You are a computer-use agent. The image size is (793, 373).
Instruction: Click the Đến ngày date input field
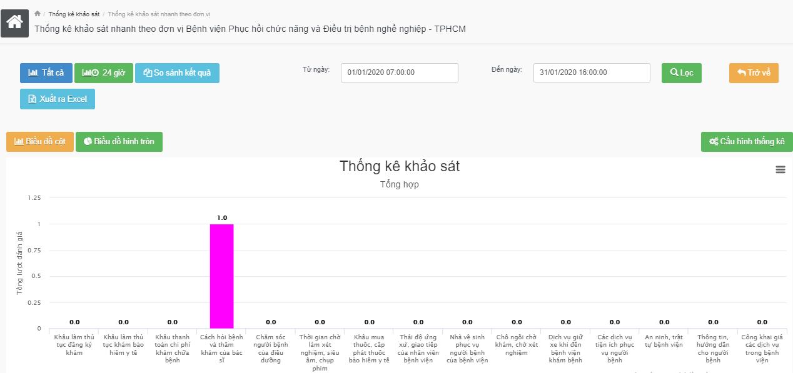coord(592,72)
